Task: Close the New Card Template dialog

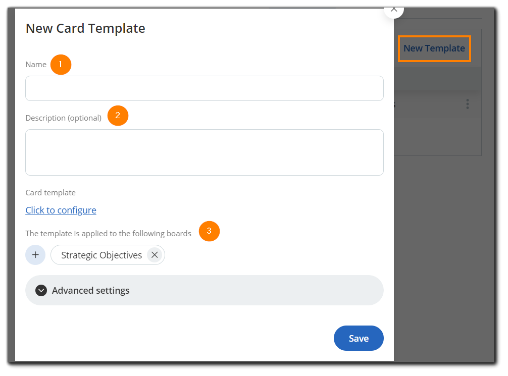Action: pyautogui.click(x=394, y=10)
